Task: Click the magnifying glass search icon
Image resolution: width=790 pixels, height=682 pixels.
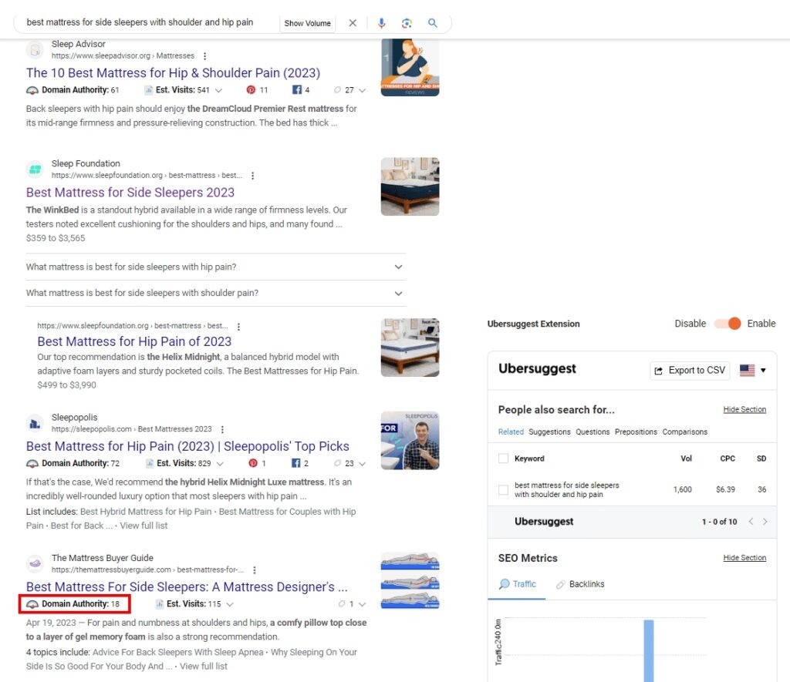Action: coord(433,23)
